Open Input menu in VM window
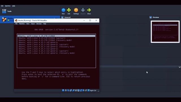This screenshot has width=181, height=102. tap(33, 24)
